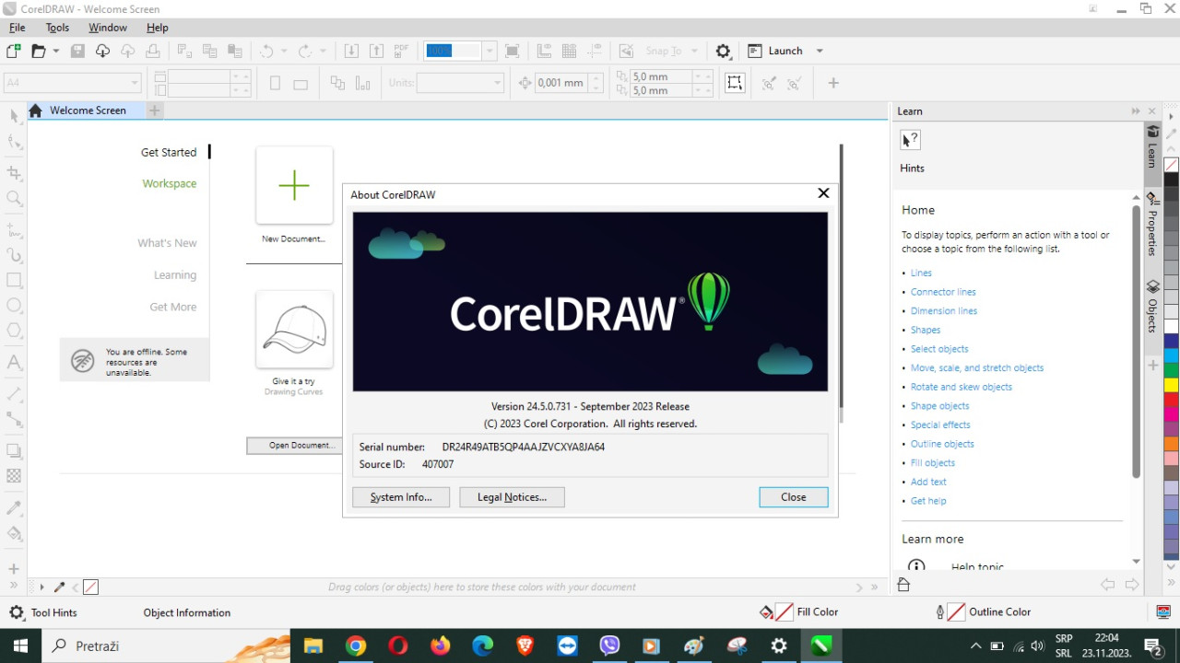Open the Get help link
The height and width of the screenshot is (663, 1180).
(x=928, y=501)
